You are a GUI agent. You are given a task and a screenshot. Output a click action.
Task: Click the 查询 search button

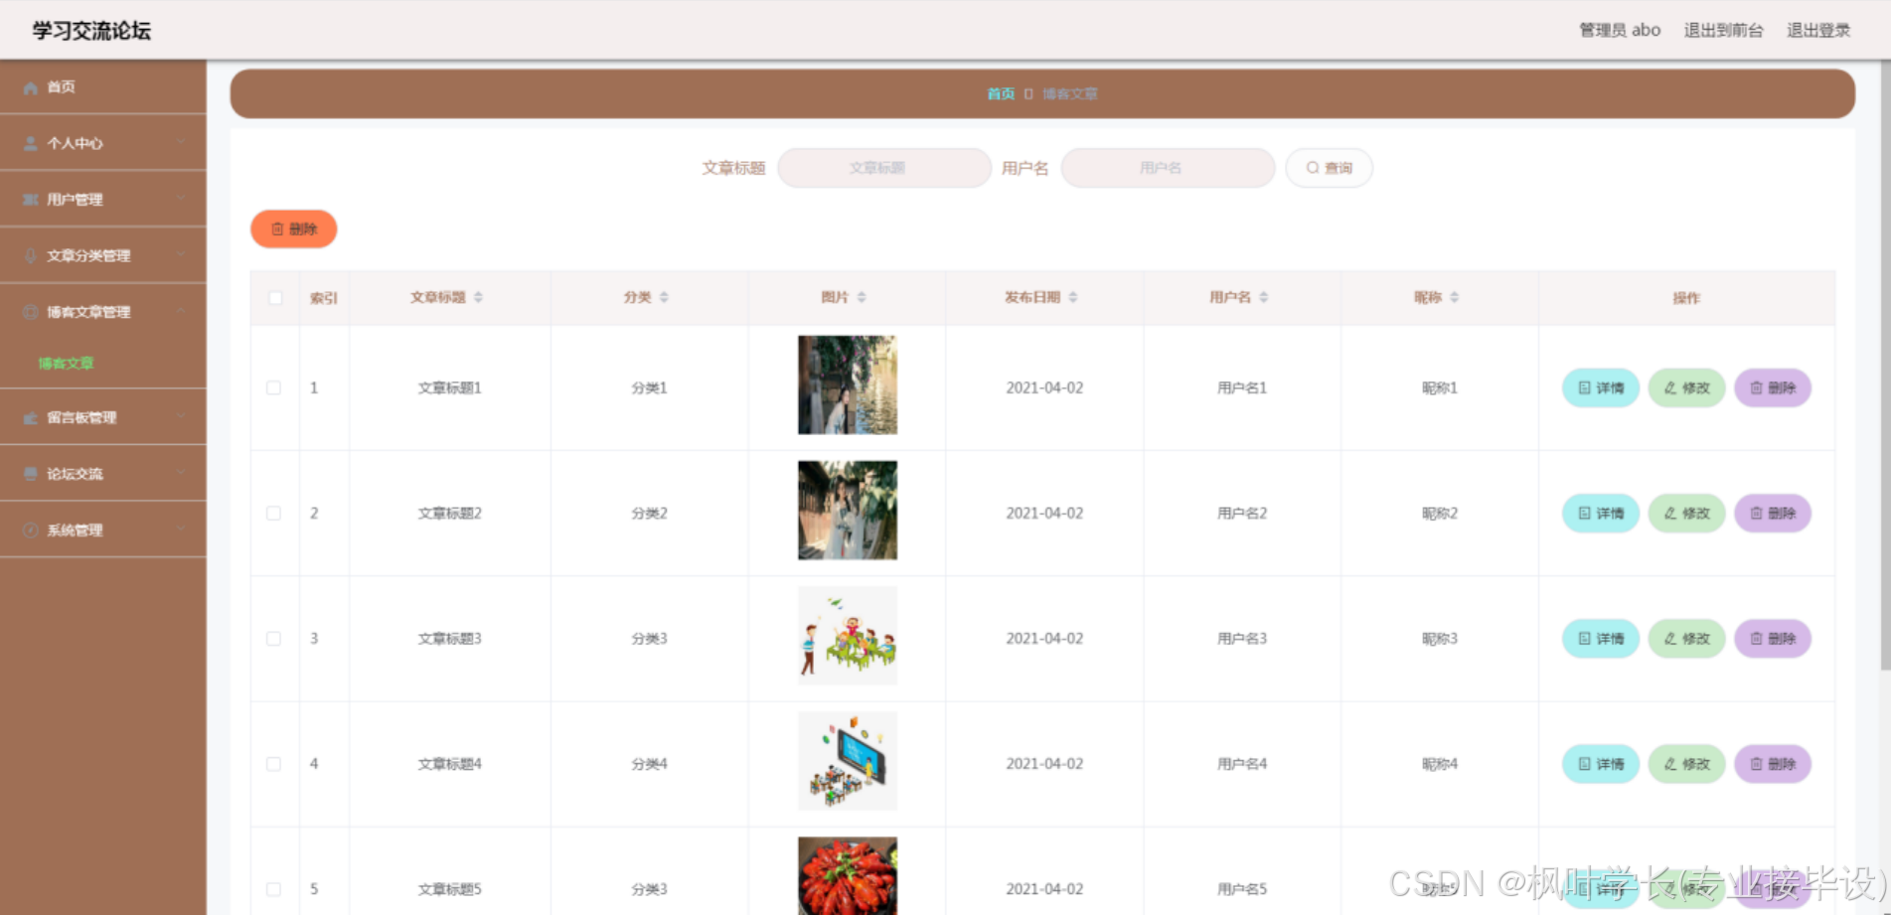coord(1330,168)
